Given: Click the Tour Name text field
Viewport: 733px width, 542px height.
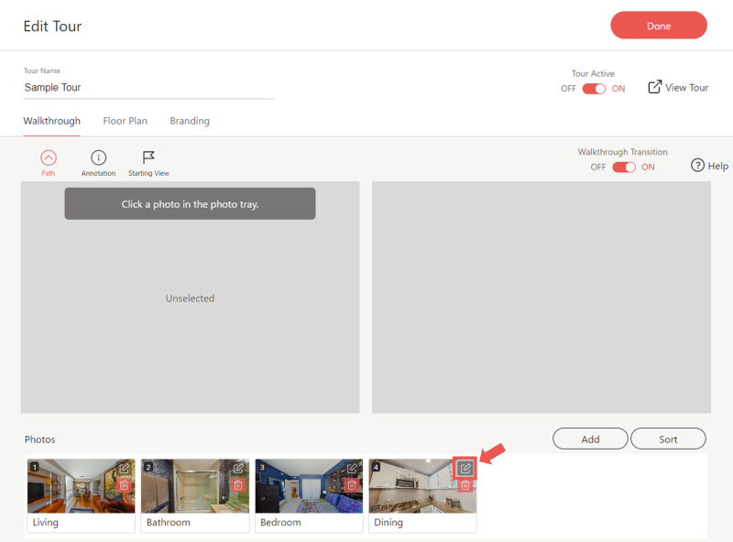Looking at the screenshot, I should [148, 88].
